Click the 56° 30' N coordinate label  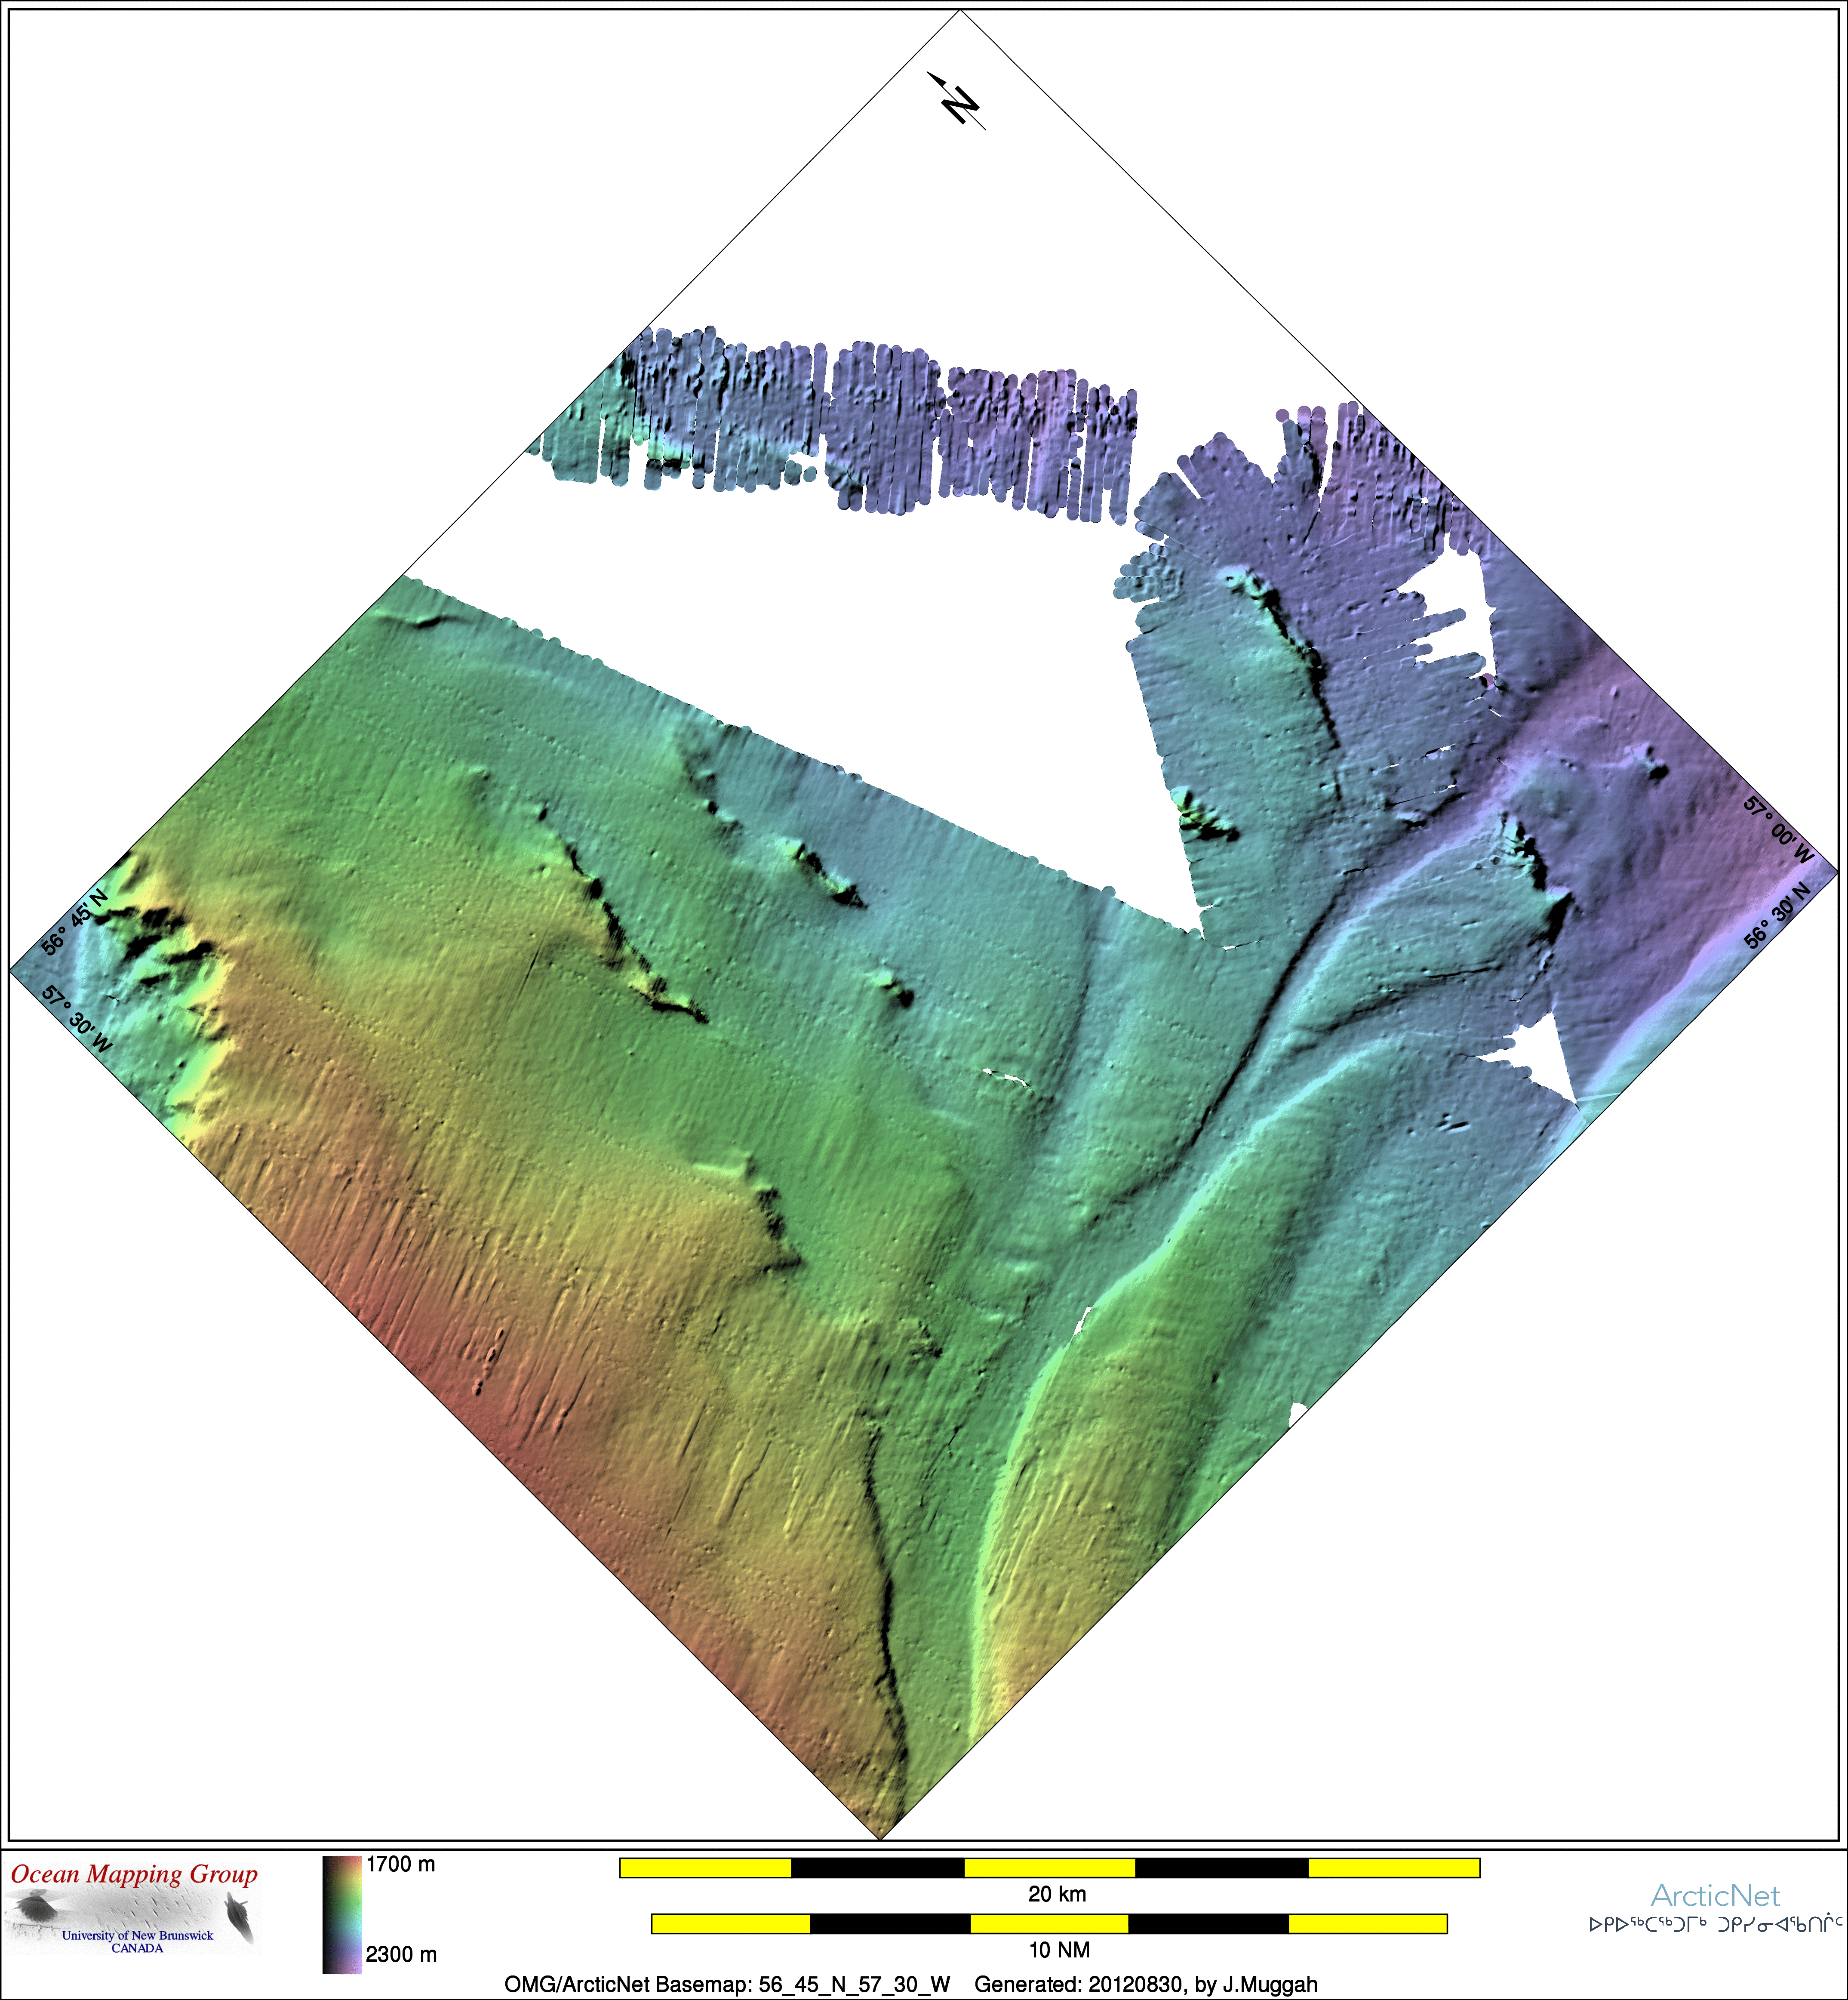click(x=1777, y=915)
